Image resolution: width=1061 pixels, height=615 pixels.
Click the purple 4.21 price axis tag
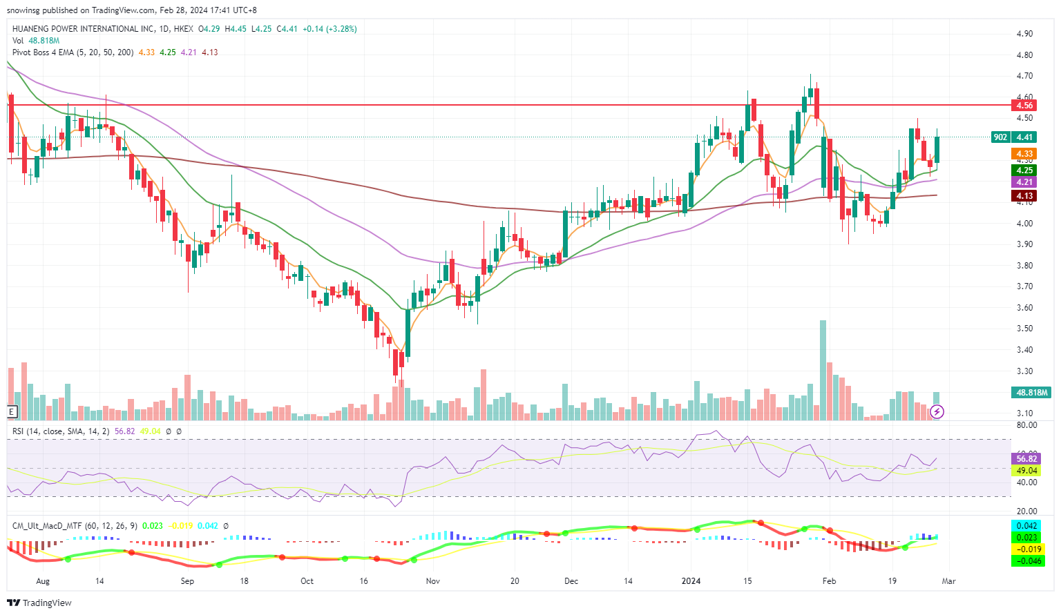[1024, 182]
